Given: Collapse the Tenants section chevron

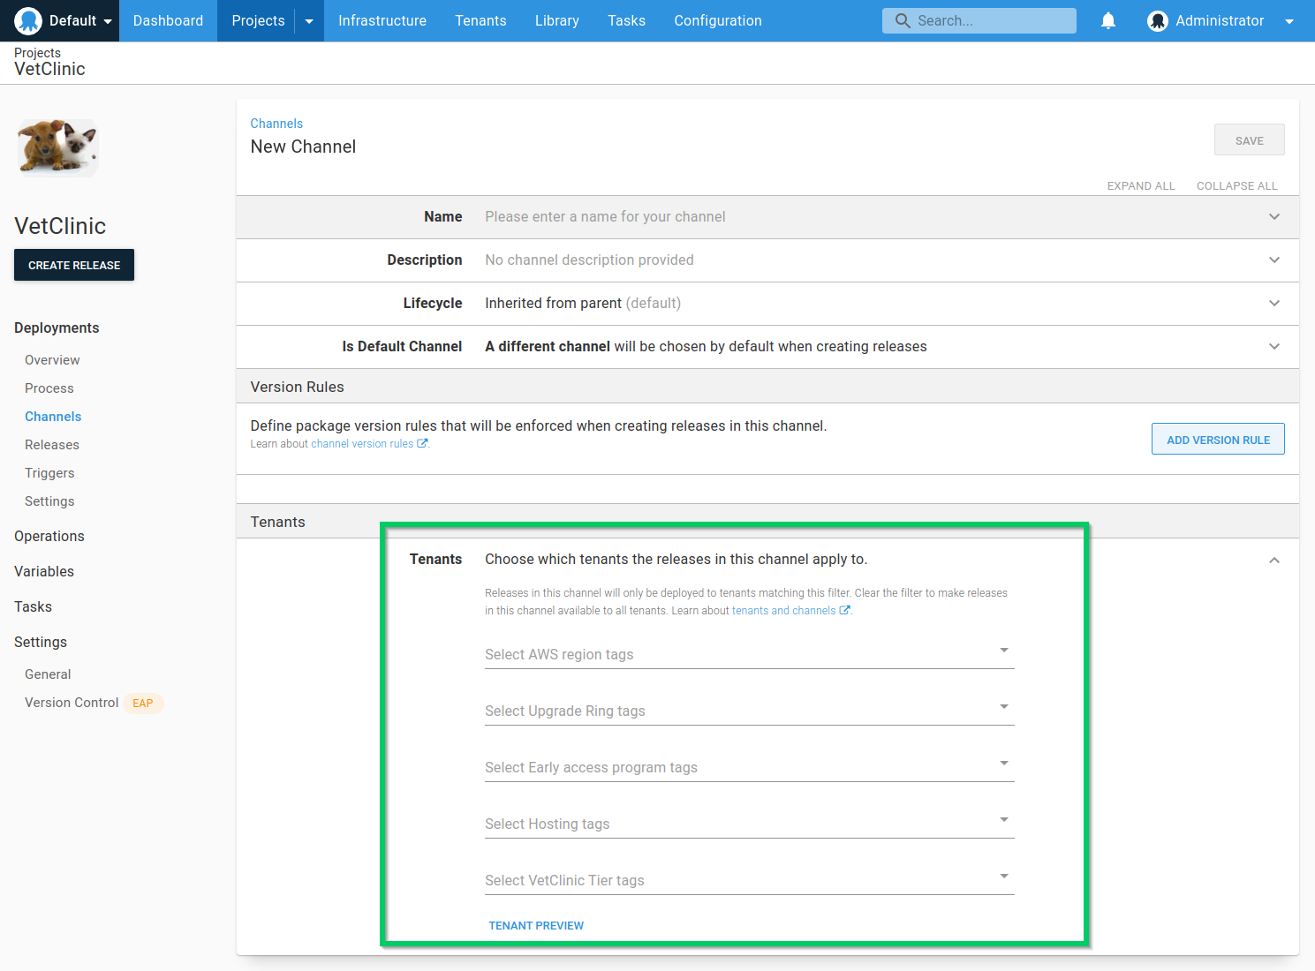Looking at the screenshot, I should (x=1273, y=560).
